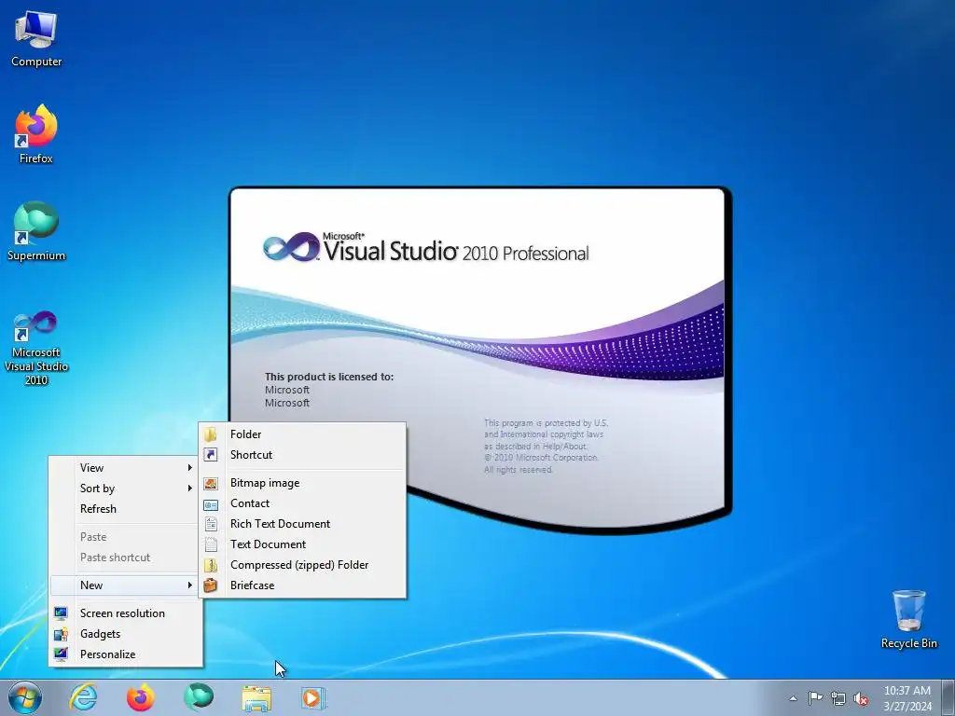Expand View submenu in context menu
This screenshot has width=955, height=716.
point(125,468)
